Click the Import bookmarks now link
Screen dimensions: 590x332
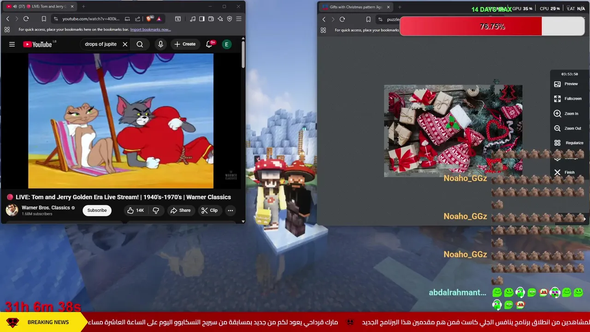[x=150, y=30]
